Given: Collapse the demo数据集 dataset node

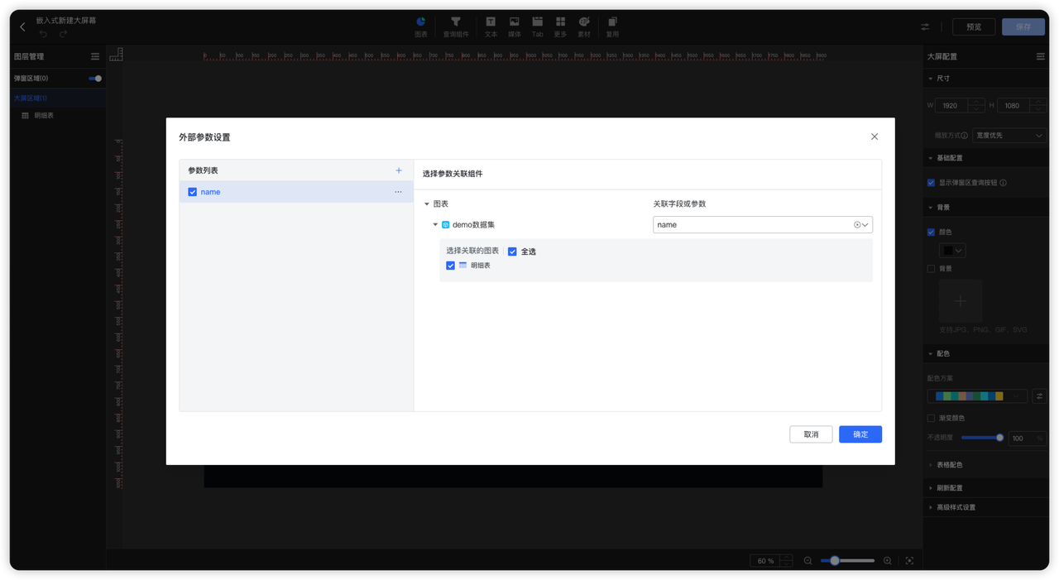Looking at the screenshot, I should [x=435, y=225].
